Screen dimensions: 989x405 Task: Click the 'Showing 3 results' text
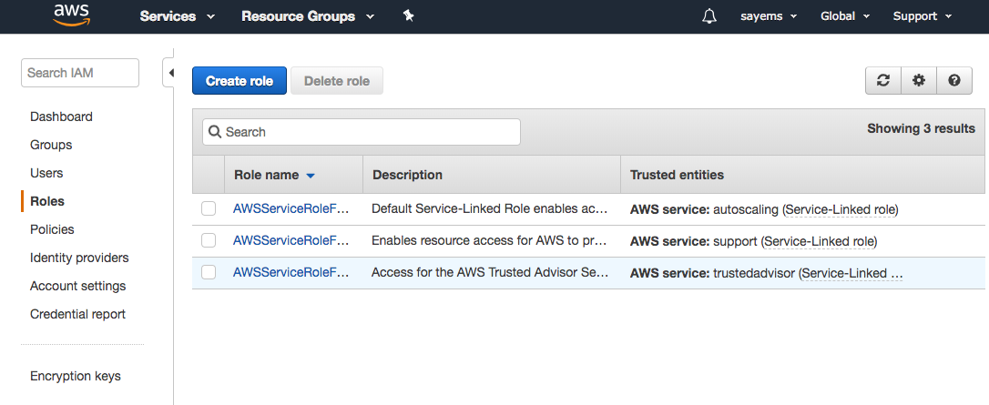[921, 128]
